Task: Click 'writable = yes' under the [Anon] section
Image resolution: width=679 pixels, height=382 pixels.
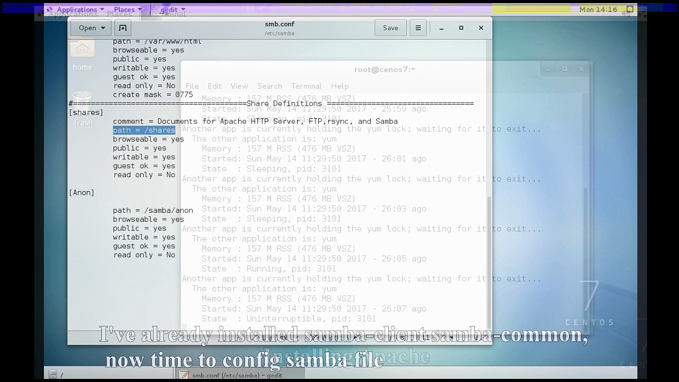Action: tap(144, 237)
